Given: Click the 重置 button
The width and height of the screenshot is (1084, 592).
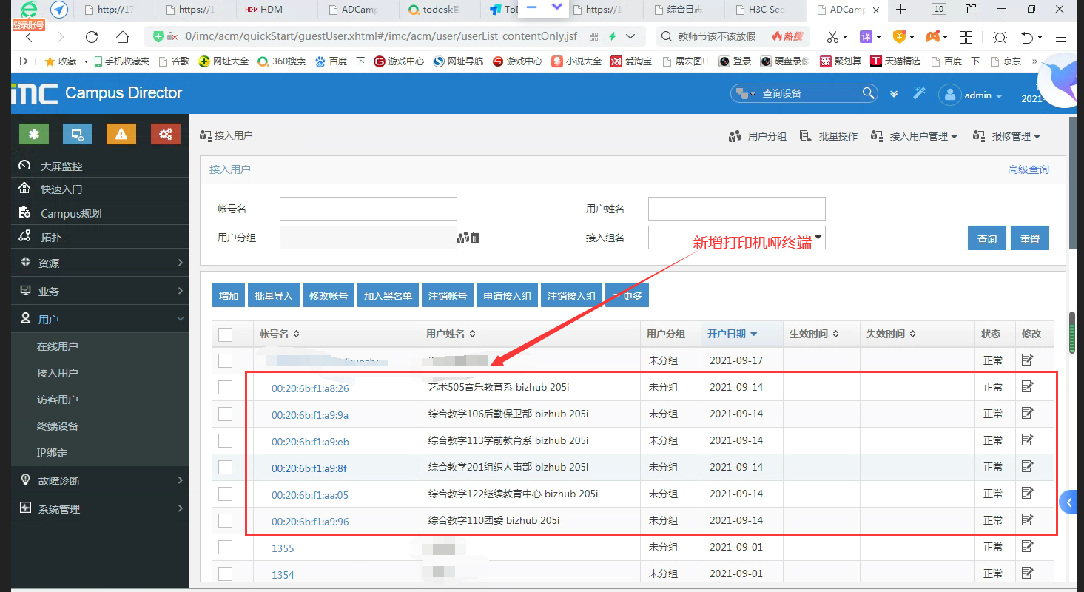Looking at the screenshot, I should coord(1030,238).
